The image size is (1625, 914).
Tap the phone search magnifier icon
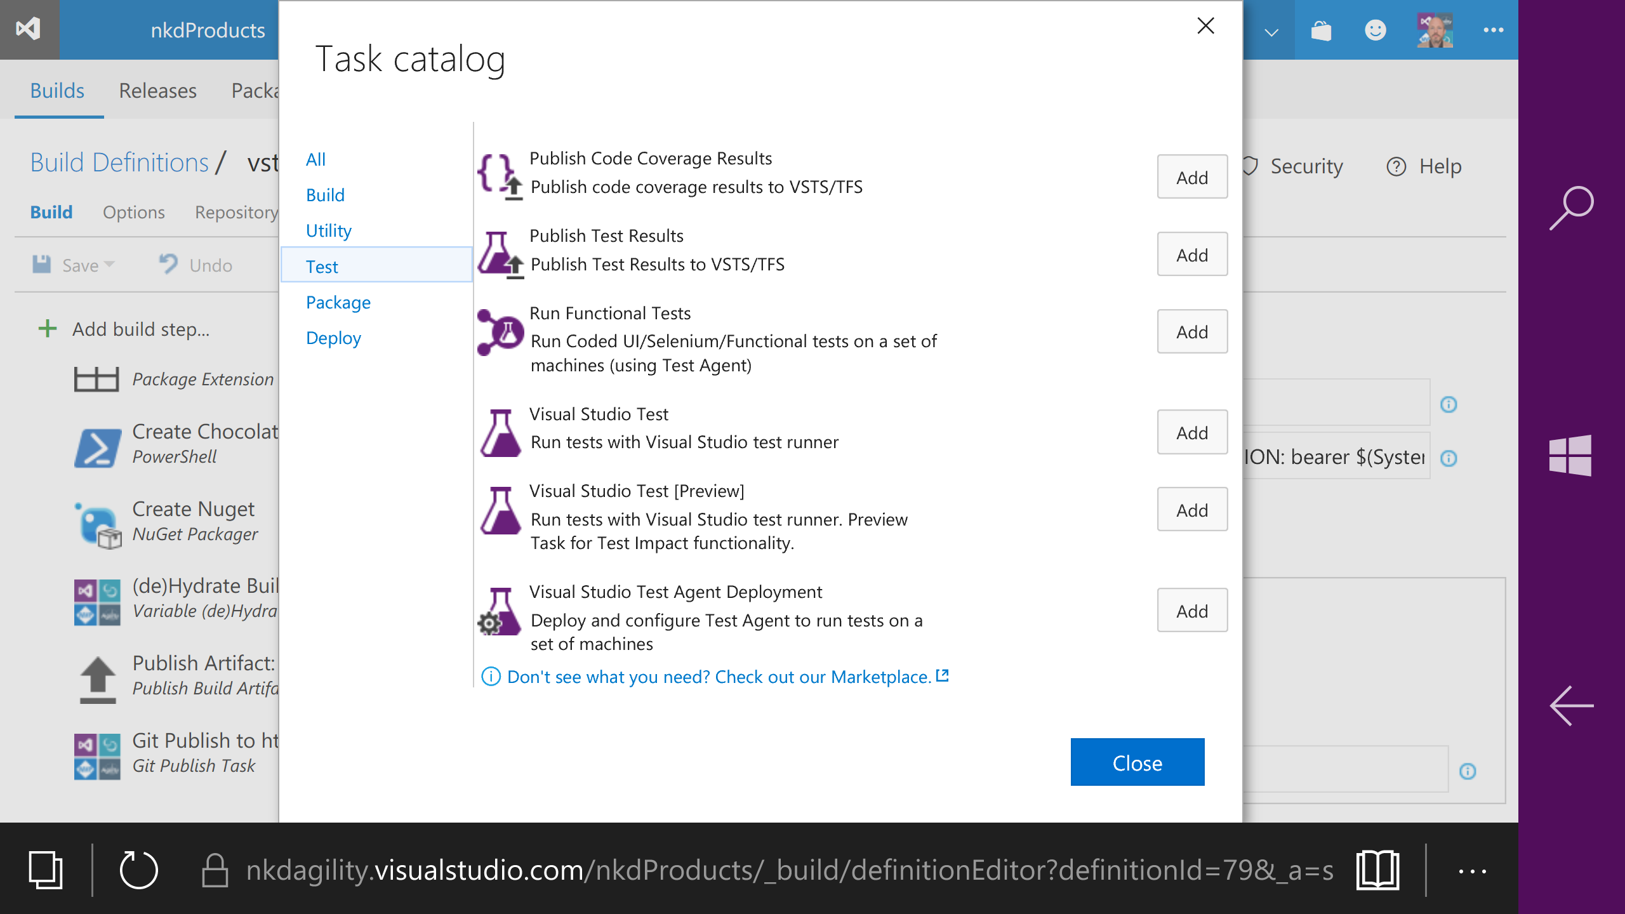[1571, 208]
